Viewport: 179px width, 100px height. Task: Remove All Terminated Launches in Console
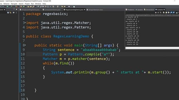tap(161, 12)
